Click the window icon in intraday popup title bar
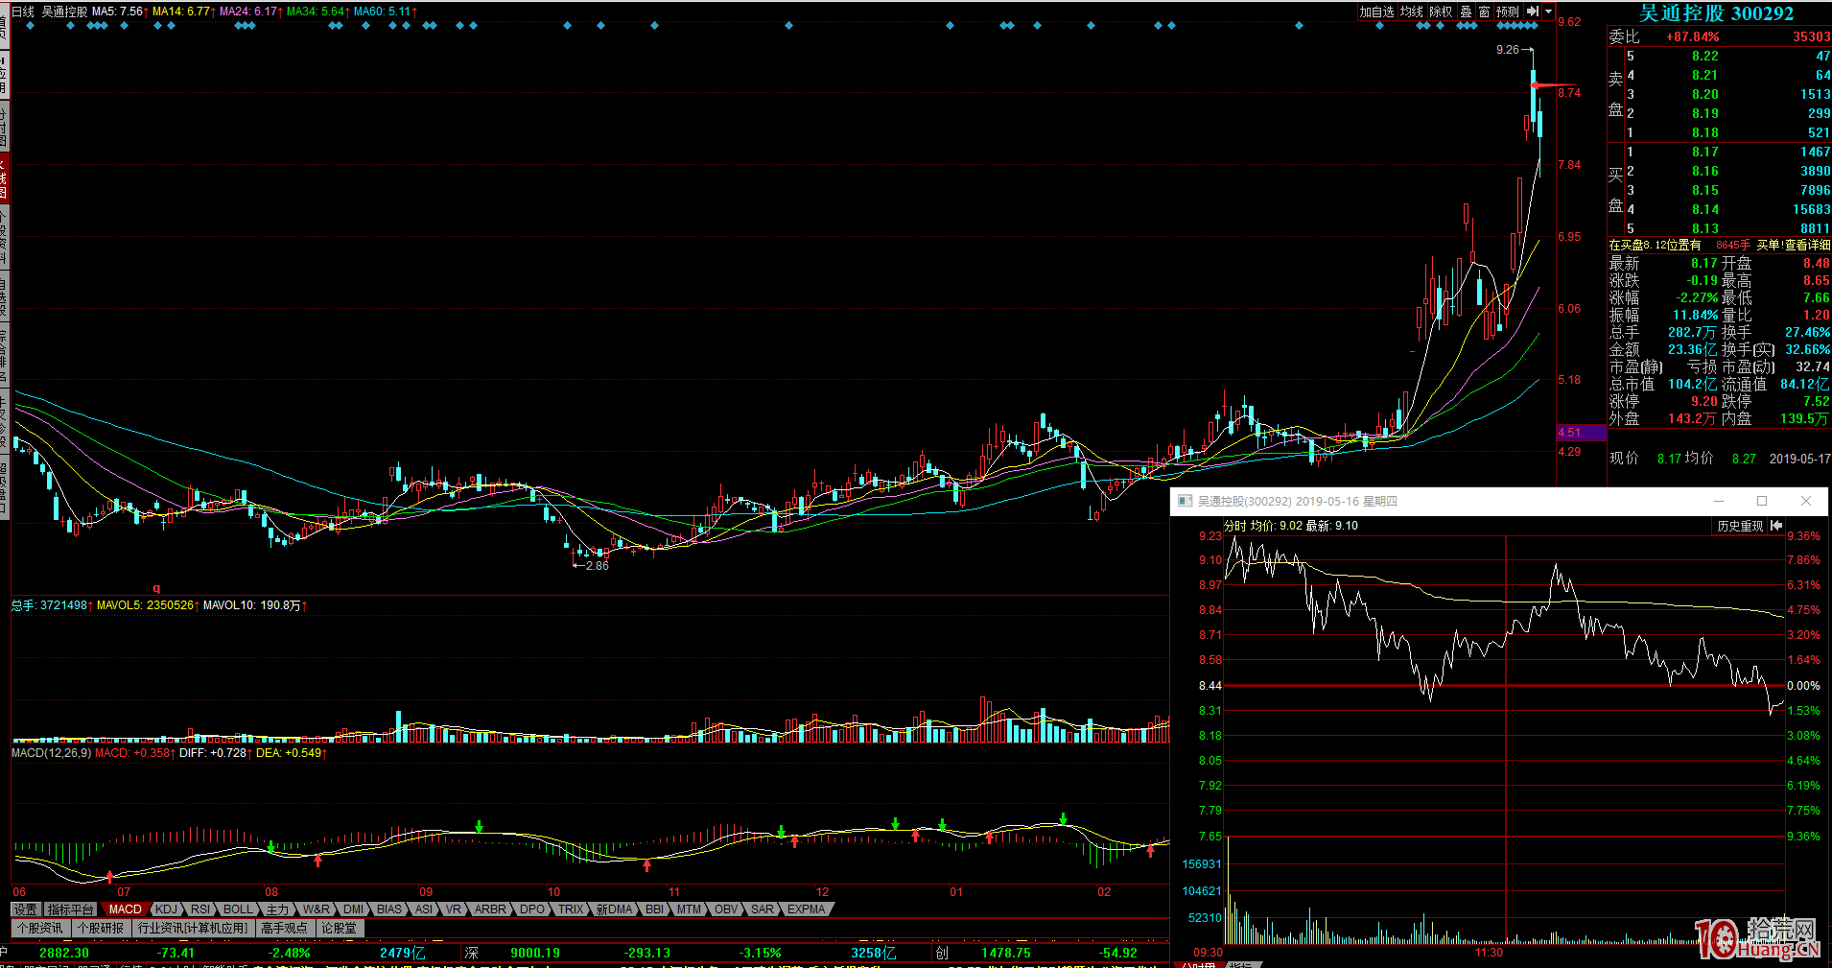The height and width of the screenshot is (968, 1832). point(1185,501)
